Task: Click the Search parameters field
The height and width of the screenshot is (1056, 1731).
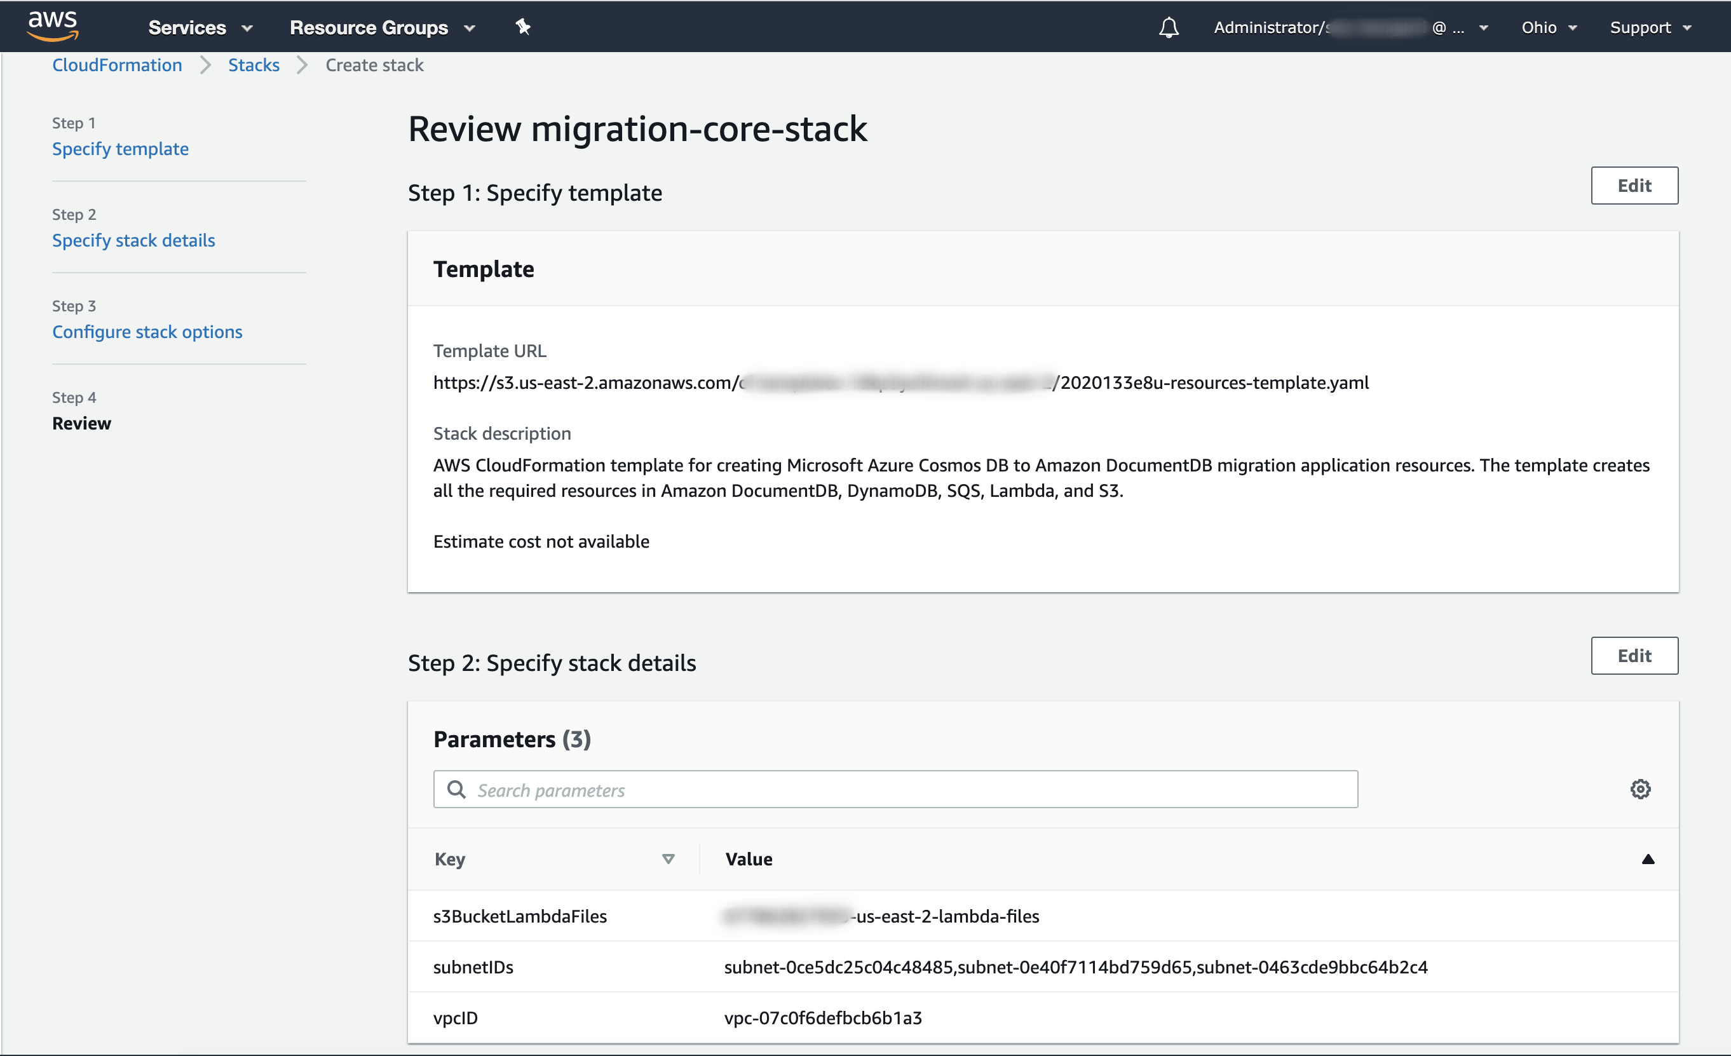Action: 895,789
